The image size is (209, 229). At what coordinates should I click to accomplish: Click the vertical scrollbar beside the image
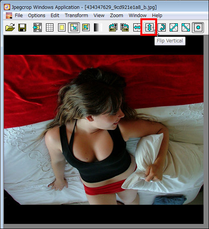tap(206, 130)
